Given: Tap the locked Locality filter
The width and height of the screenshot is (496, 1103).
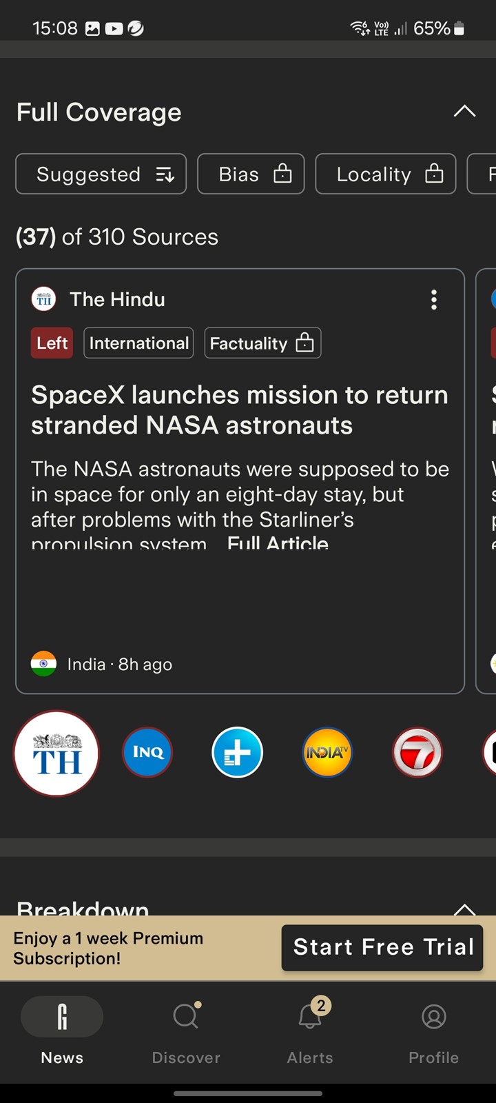Looking at the screenshot, I should point(386,174).
